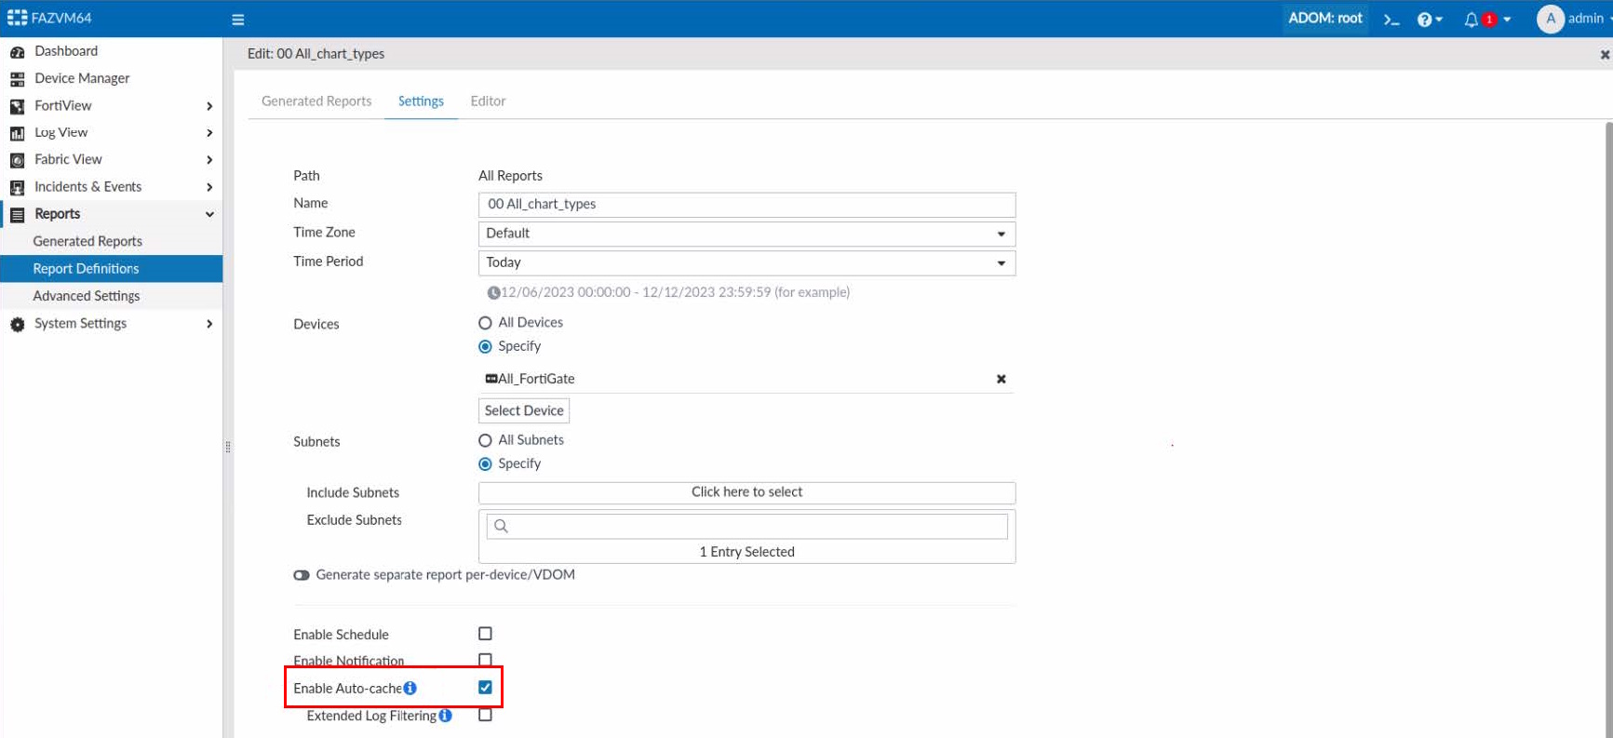Click the Include Subnets 'Click here to select' button

(746, 492)
